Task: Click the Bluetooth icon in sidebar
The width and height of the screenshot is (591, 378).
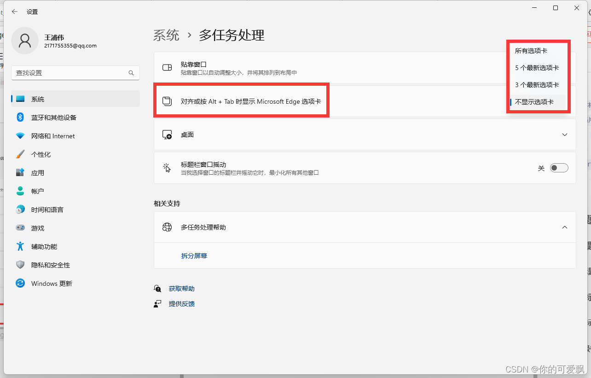Action: click(x=20, y=117)
